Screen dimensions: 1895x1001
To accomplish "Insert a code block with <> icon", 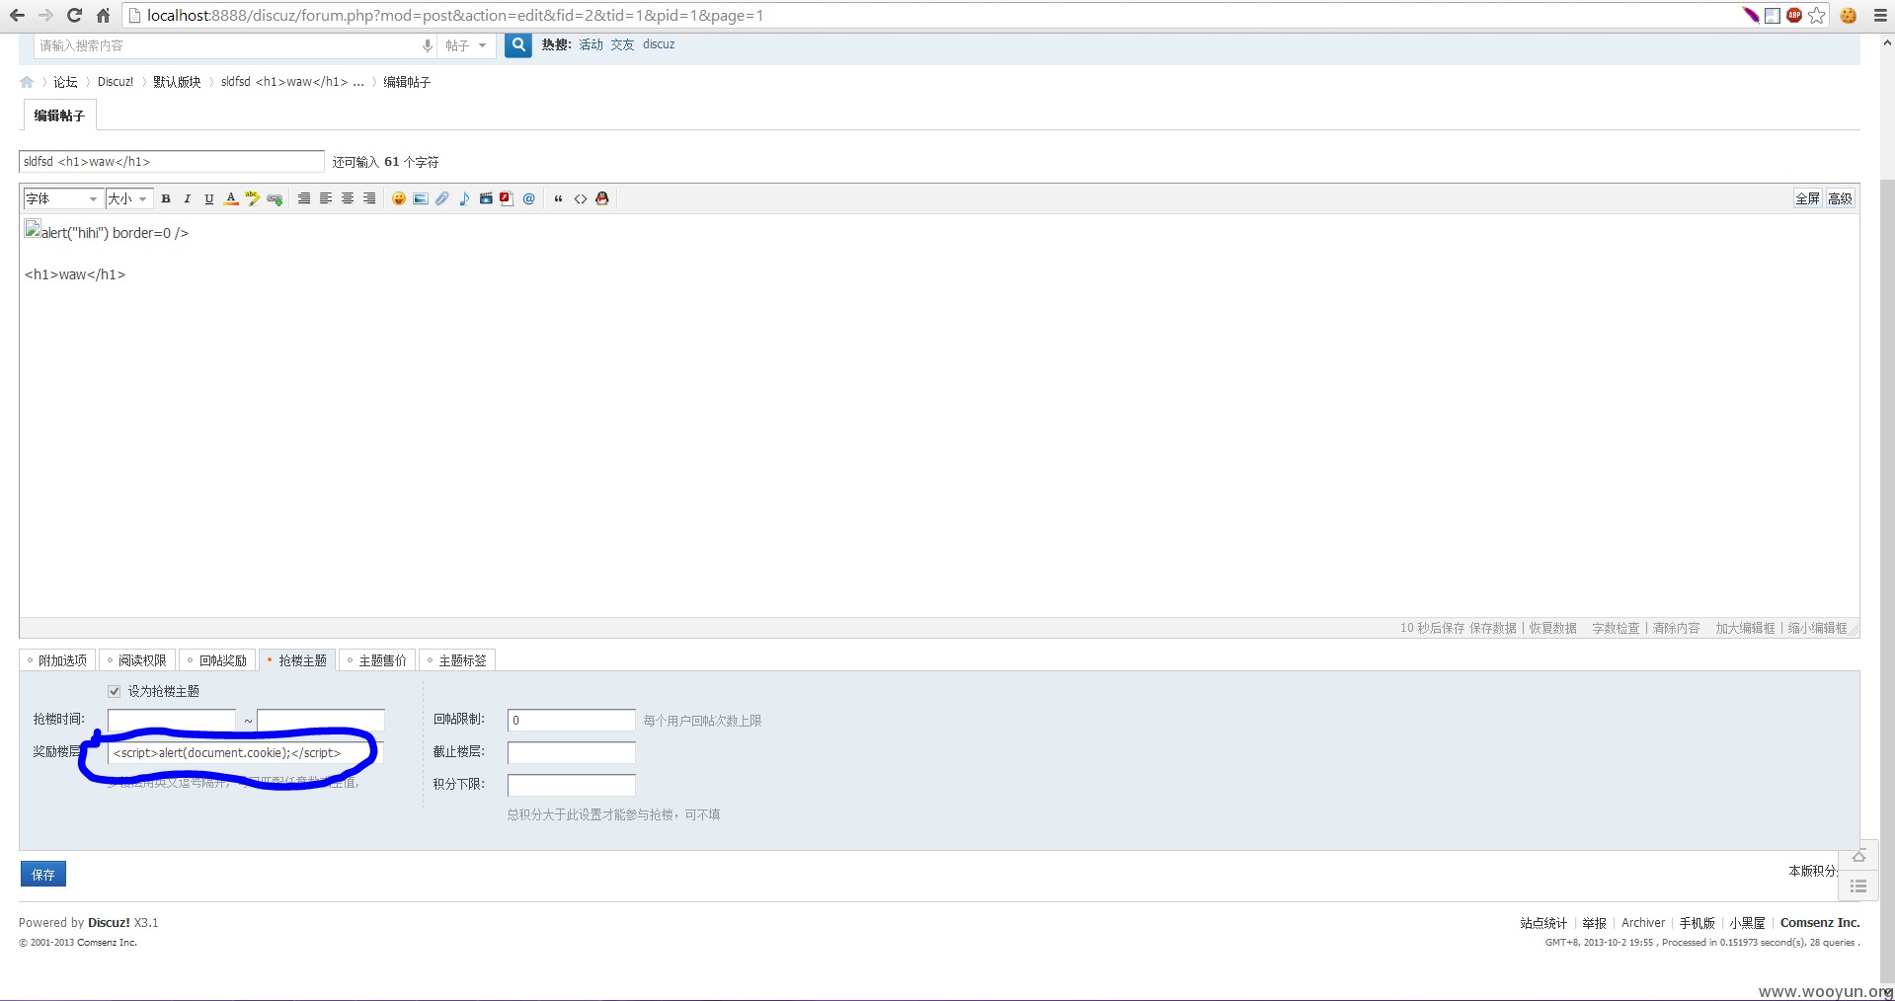I will (x=581, y=198).
